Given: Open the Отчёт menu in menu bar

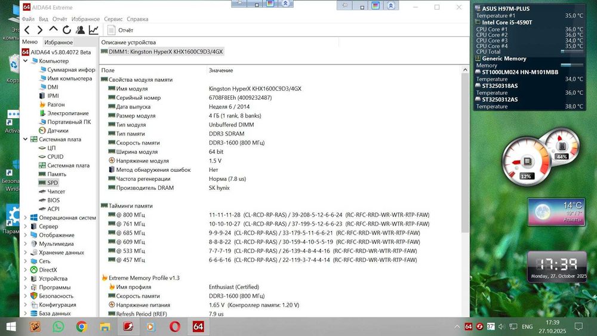Looking at the screenshot, I should (60, 19).
